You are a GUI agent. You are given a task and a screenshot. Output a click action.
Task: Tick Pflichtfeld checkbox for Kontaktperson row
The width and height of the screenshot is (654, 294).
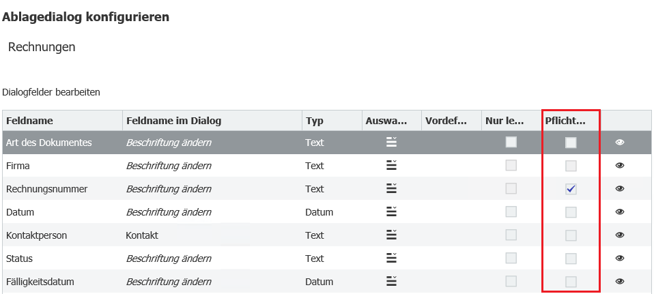tap(571, 235)
